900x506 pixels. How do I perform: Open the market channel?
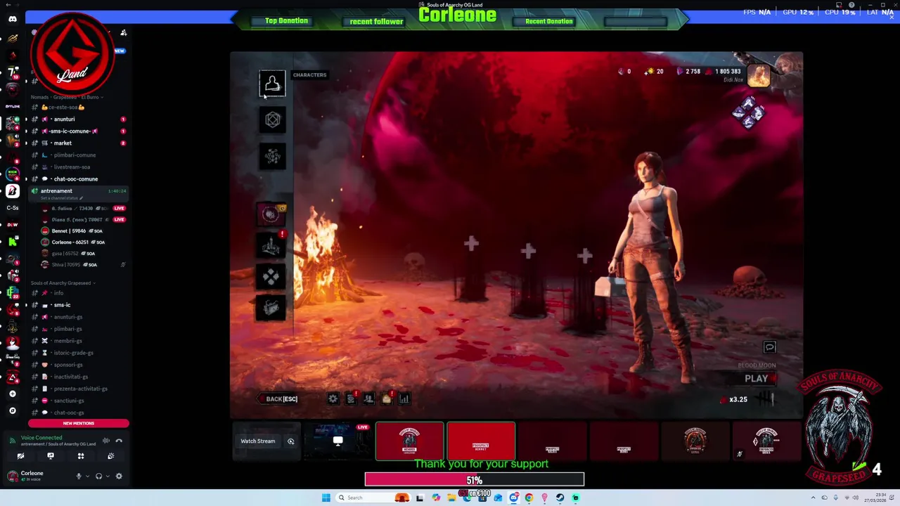pos(77,143)
